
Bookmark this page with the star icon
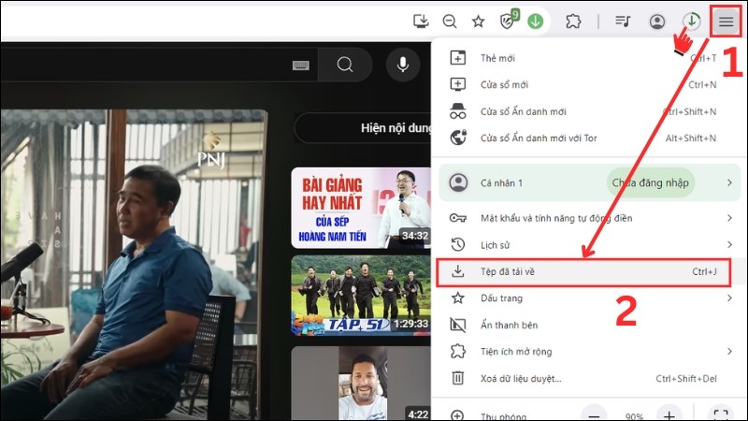[x=478, y=21]
